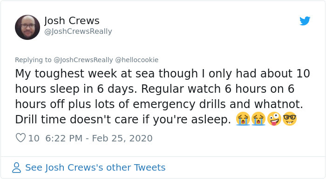The width and height of the screenshot is (326, 179).
Task: Open @JoshCrewsReally mention in reply line
Action: tap(83, 60)
